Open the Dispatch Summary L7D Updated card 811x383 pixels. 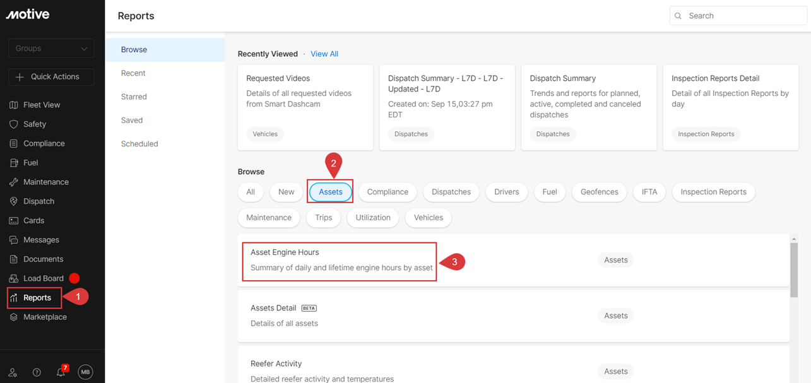click(x=447, y=107)
